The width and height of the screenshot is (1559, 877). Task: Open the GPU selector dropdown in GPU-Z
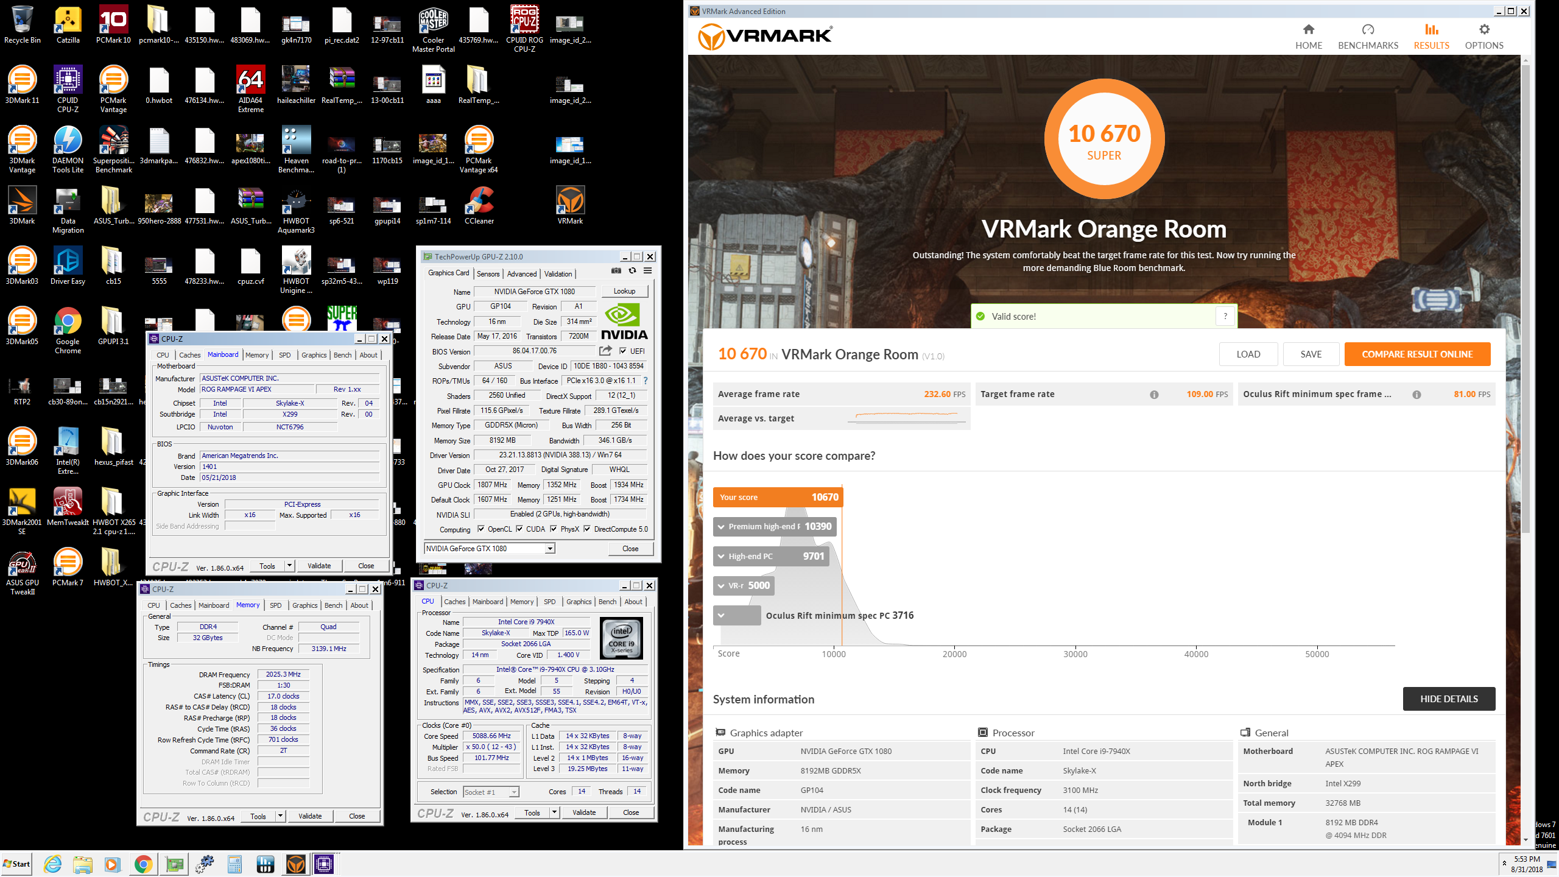[549, 549]
